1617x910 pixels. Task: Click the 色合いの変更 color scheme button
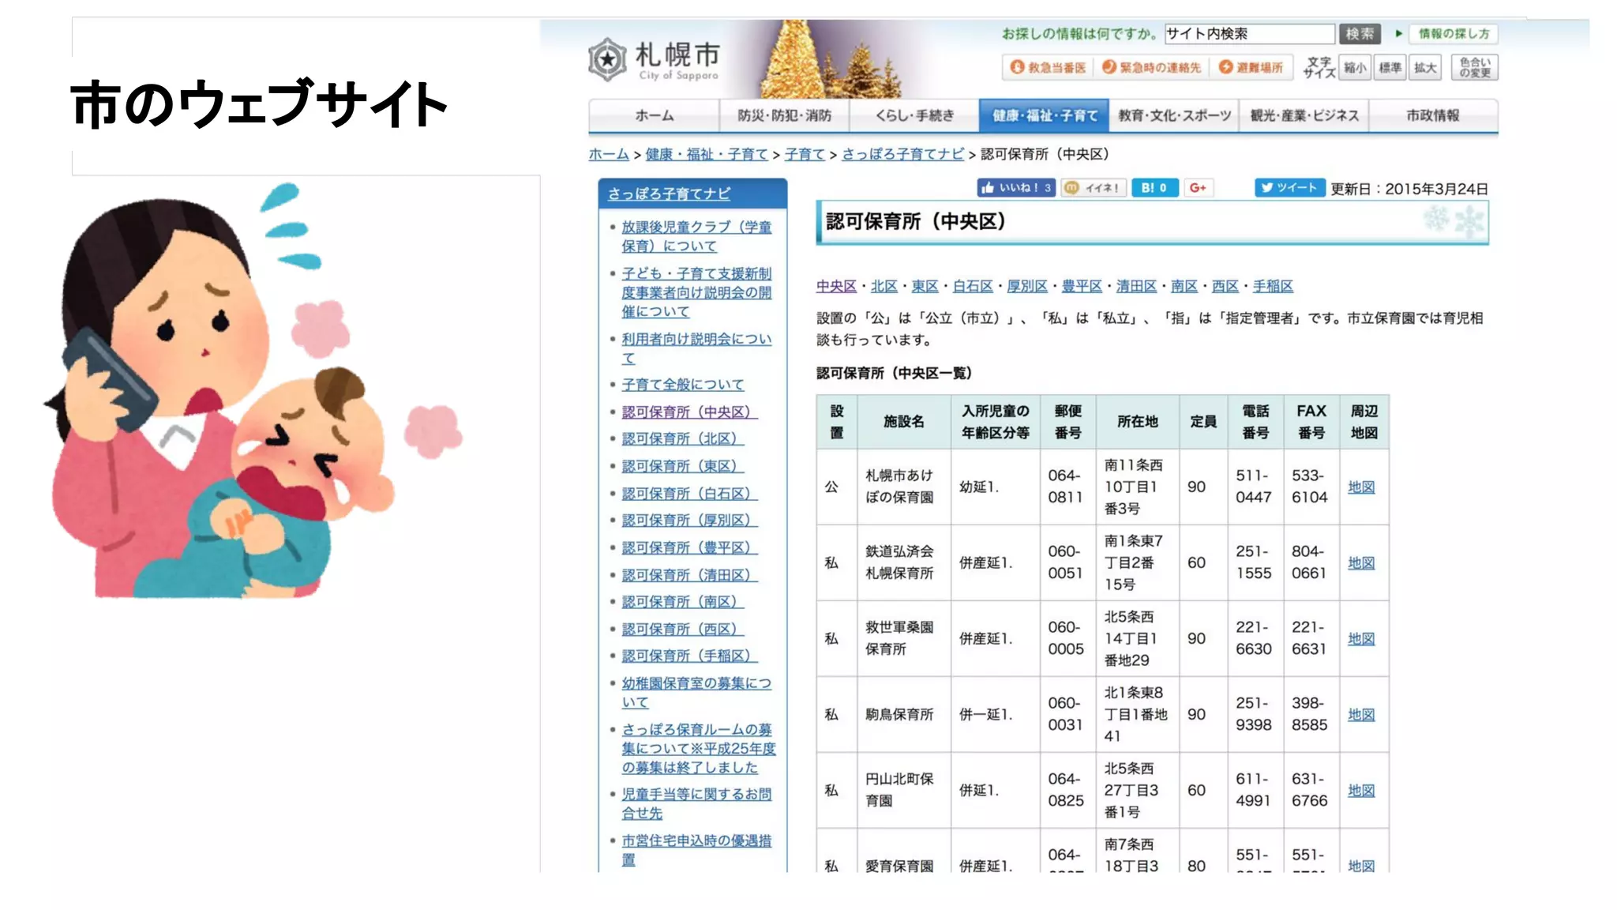tap(1474, 68)
